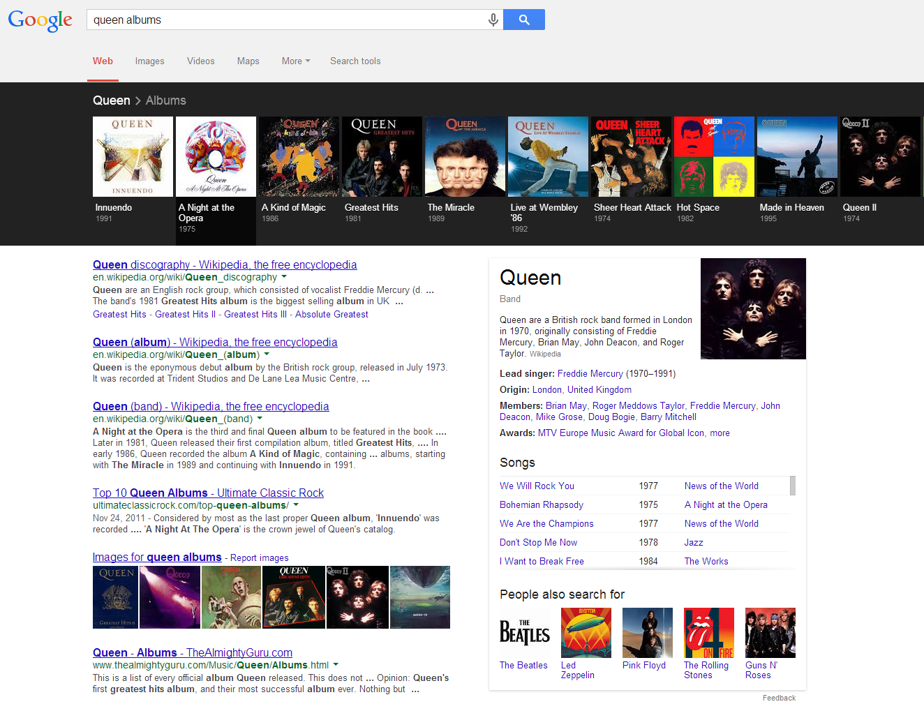Viewport: 924px width, 711px height.
Task: Open Top 10 Queen Albums result
Action: (208, 493)
